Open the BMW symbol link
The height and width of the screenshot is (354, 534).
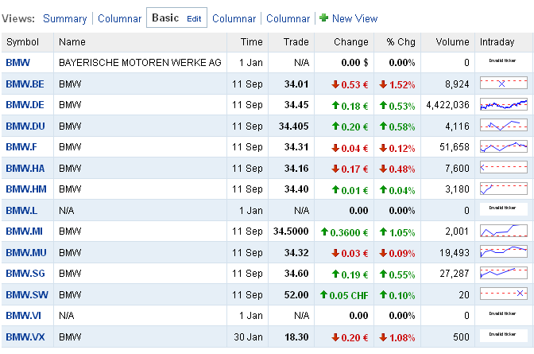17,63
